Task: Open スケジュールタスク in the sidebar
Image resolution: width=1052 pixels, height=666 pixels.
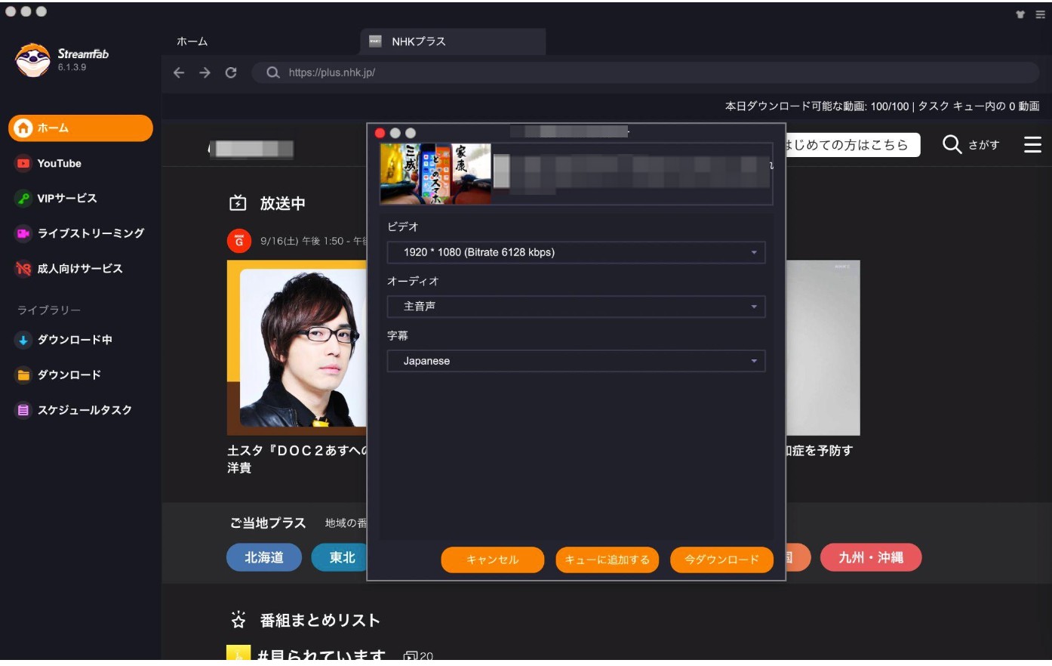Action: [85, 410]
